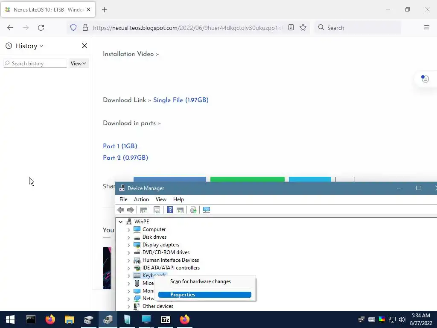This screenshot has width=437, height=328.
Task: Click the on-screen keyboard tray icon
Action: click(372, 319)
